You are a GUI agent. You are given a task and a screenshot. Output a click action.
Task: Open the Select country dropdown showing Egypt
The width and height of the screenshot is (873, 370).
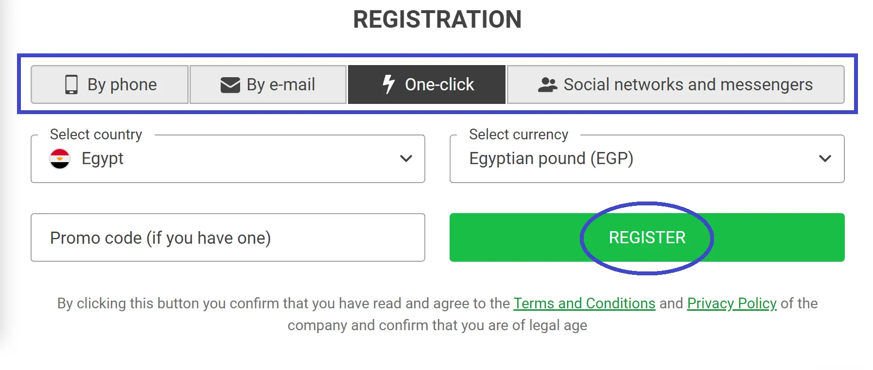point(227,158)
